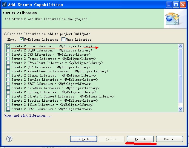Image resolution: width=189 pixels, height=148 pixels.
Task: Close the Add Struts Capabilities dialog
Action: click(183, 5)
